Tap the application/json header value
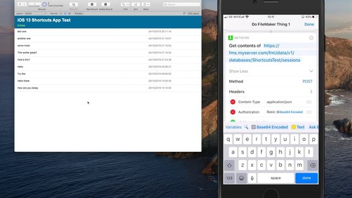This screenshot has width=352, height=198. 279,102
